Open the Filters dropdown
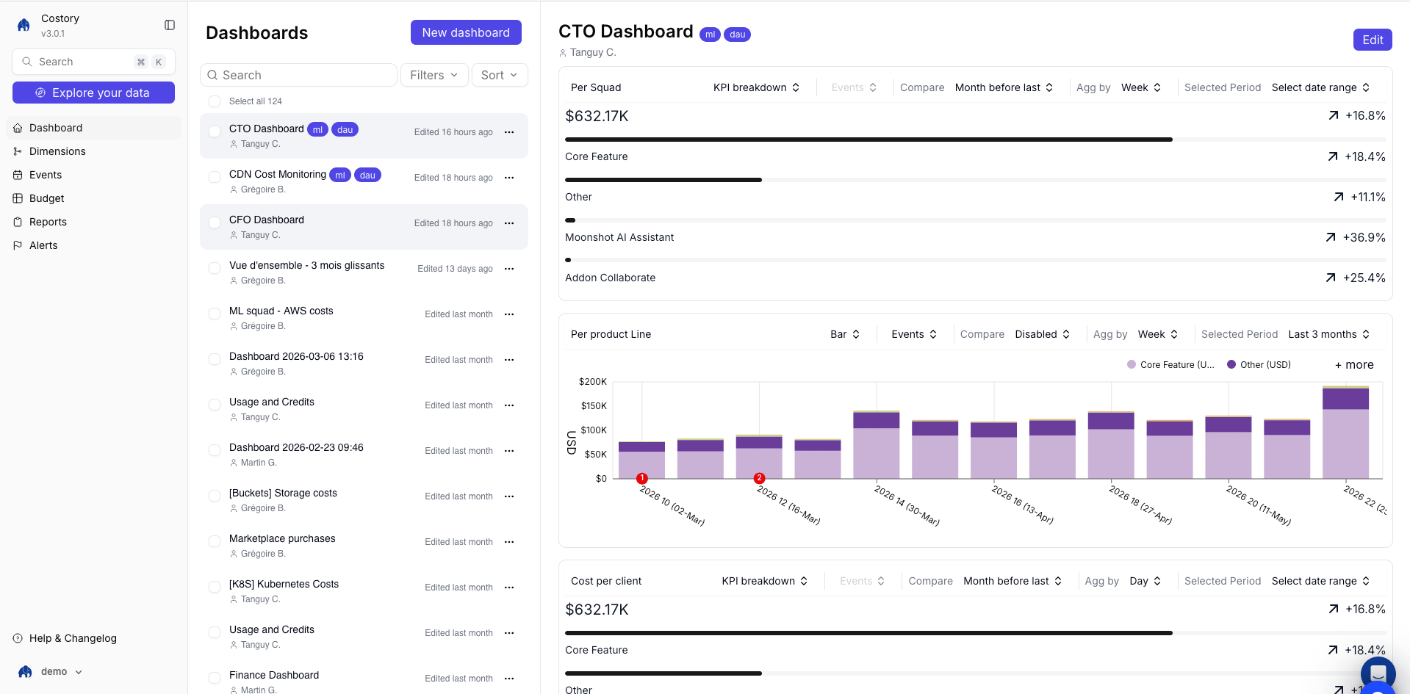Viewport: 1410px width, 694px height. click(434, 75)
